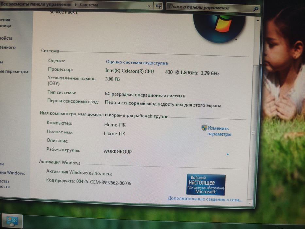Focus the Control Panel search field

click(213, 8)
